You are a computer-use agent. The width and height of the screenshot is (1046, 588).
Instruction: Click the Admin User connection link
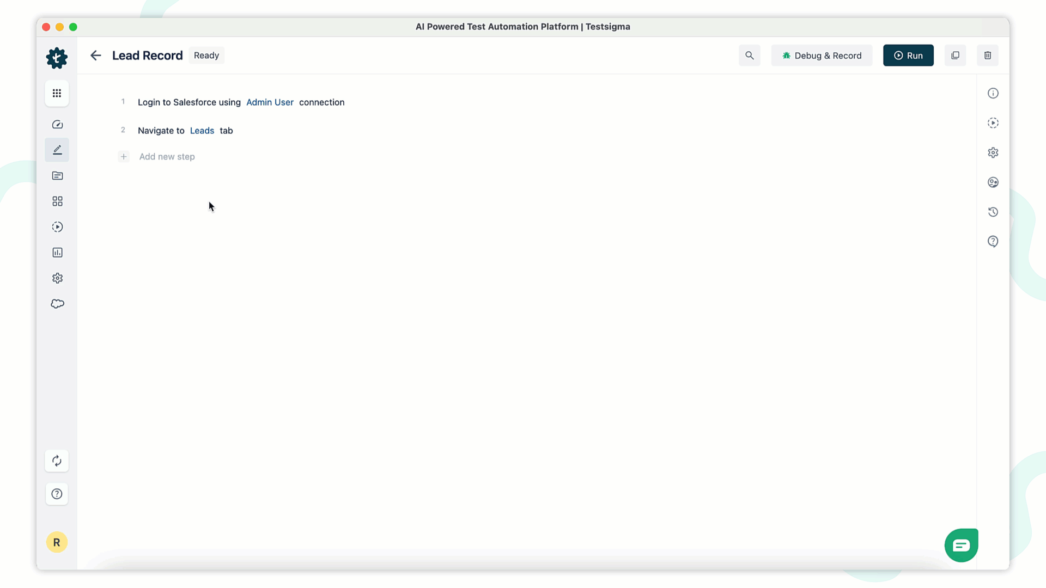[270, 102]
